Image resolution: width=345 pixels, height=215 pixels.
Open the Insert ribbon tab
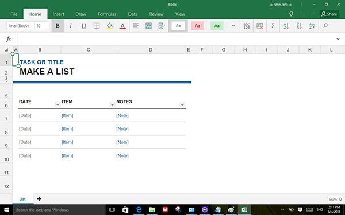pyautogui.click(x=58, y=14)
